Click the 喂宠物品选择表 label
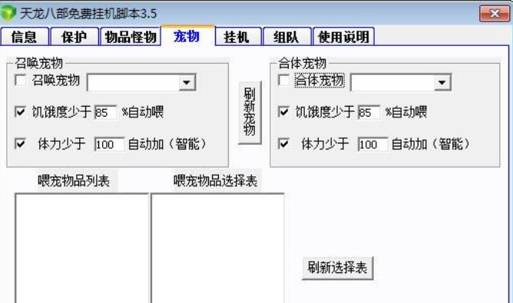513x303 pixels. tap(215, 181)
